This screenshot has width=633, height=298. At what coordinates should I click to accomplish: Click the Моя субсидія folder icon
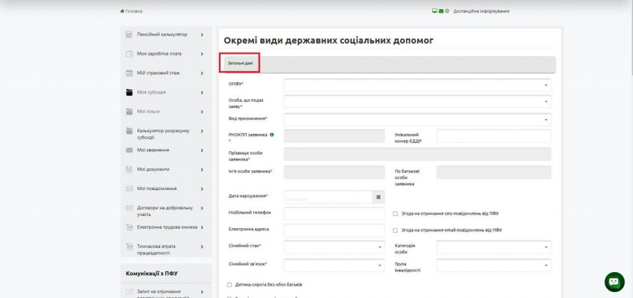point(130,93)
